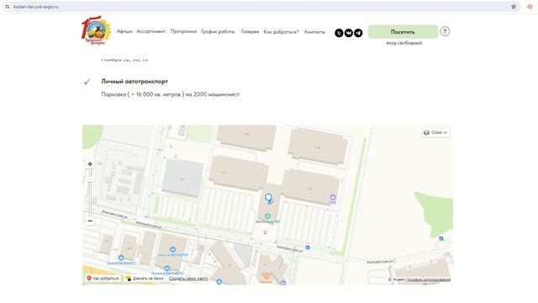Open the График работы menu item

point(218,32)
